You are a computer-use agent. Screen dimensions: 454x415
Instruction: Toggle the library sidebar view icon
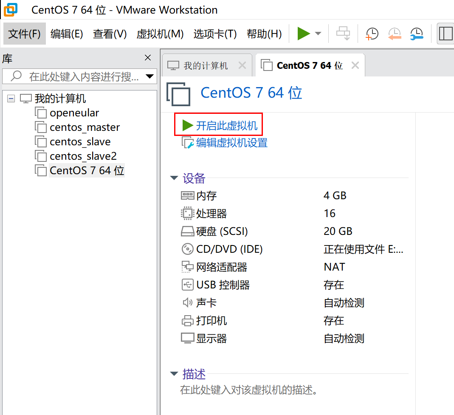446,34
